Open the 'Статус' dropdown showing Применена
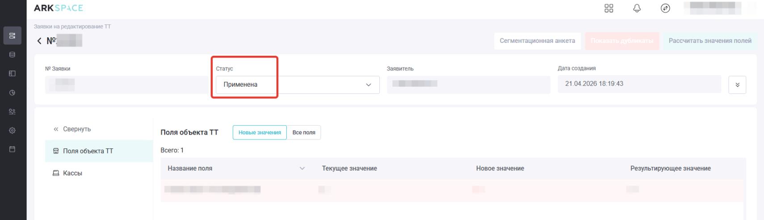The width and height of the screenshot is (764, 220). click(297, 85)
